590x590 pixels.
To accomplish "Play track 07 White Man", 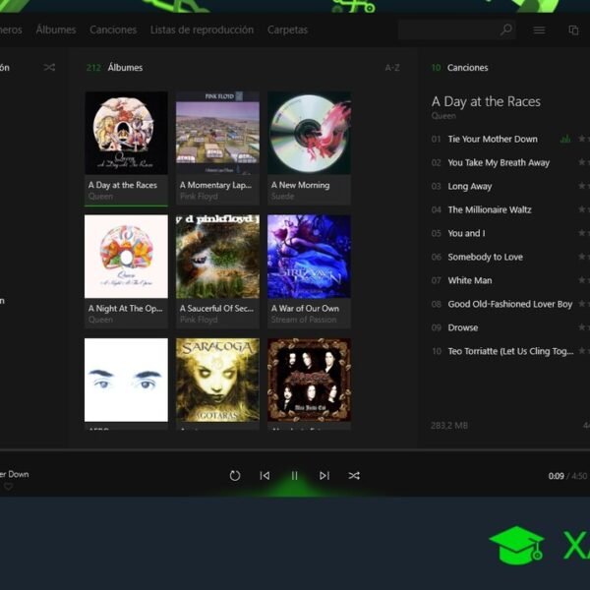I will click(470, 280).
